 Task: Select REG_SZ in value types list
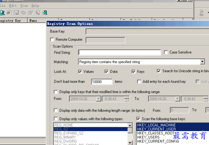click(x=91, y=129)
